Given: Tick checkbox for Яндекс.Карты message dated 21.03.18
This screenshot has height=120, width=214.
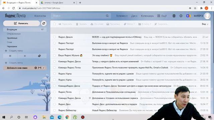Looking at the screenshot, I should click(54, 74).
